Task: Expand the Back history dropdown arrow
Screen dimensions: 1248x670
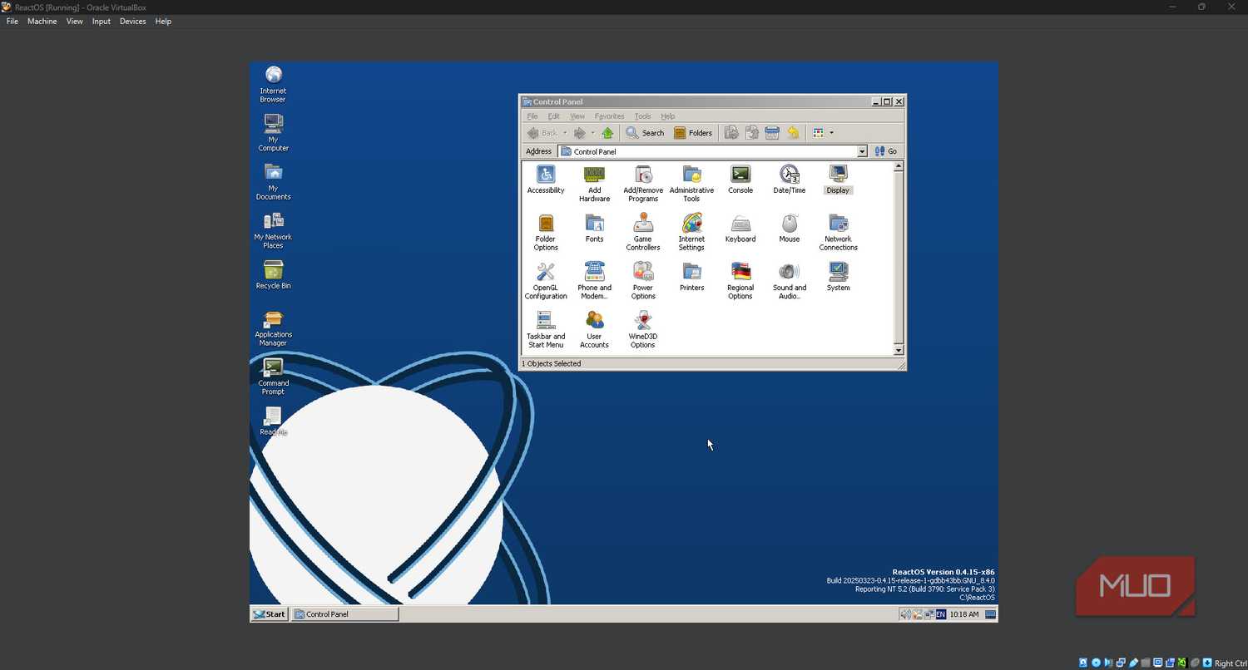Action: [x=564, y=133]
